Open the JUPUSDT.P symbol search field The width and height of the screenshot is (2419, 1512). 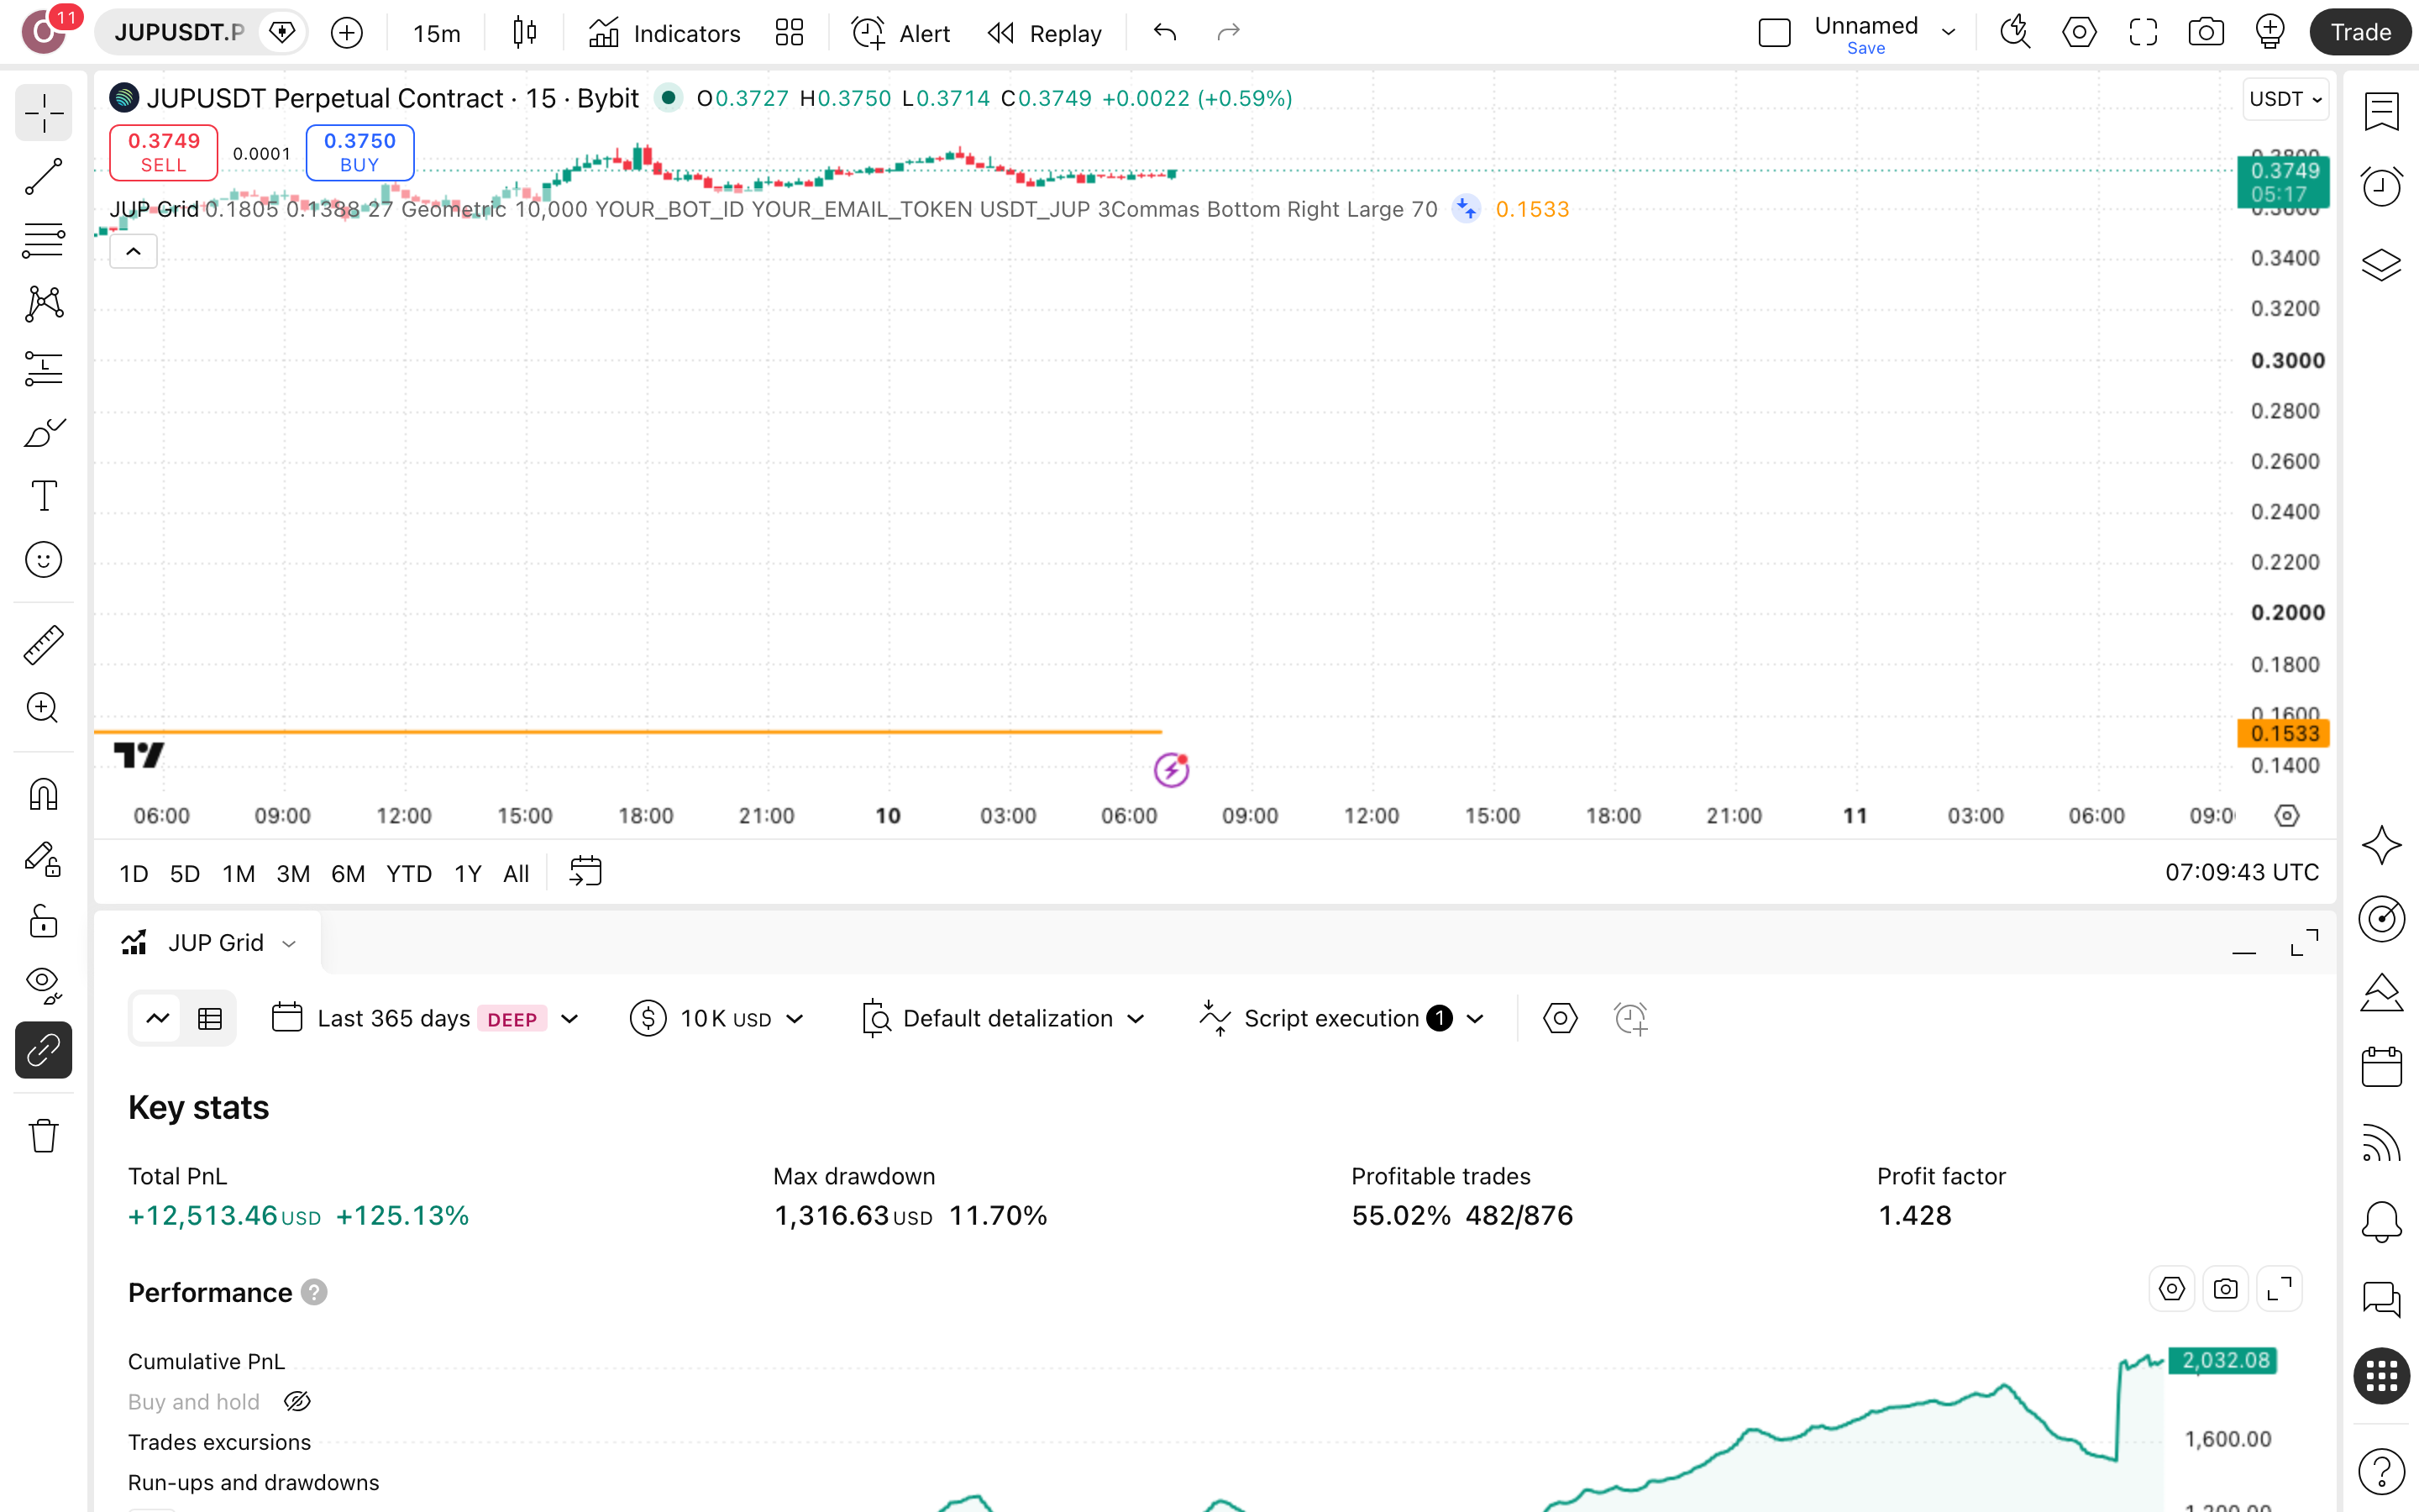(179, 33)
